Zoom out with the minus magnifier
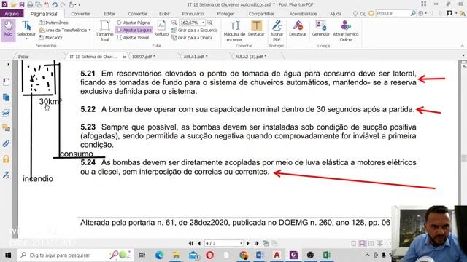The height and width of the screenshot is (262, 467). coord(174,23)
